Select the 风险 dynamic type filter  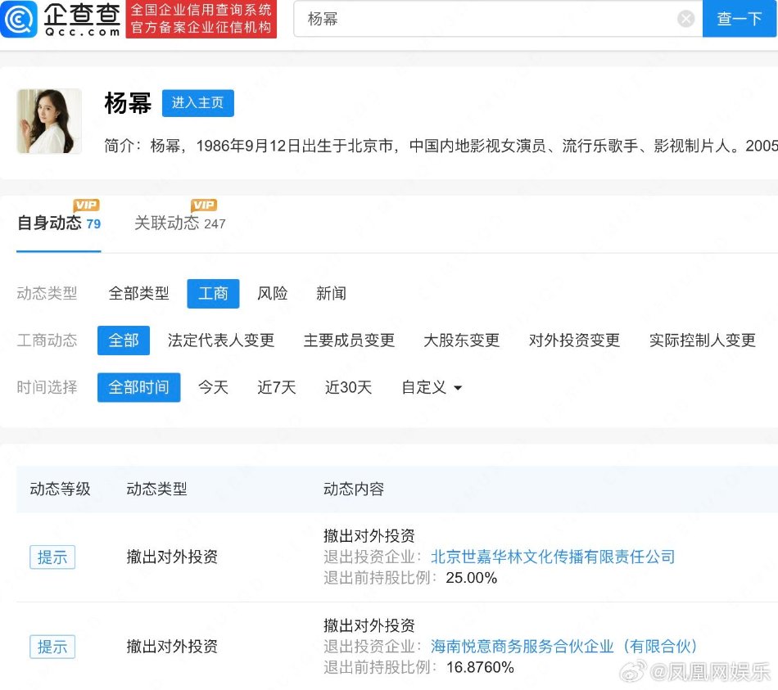[273, 293]
